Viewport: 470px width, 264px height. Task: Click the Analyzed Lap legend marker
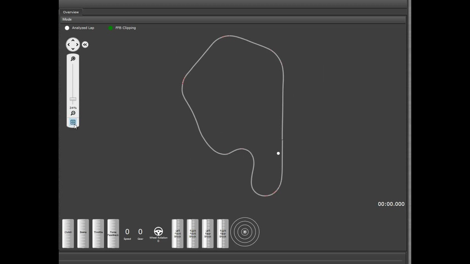click(67, 28)
